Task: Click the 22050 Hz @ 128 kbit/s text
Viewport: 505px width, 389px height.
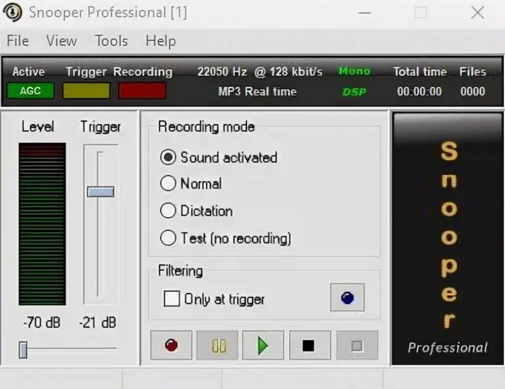Action: (x=259, y=72)
